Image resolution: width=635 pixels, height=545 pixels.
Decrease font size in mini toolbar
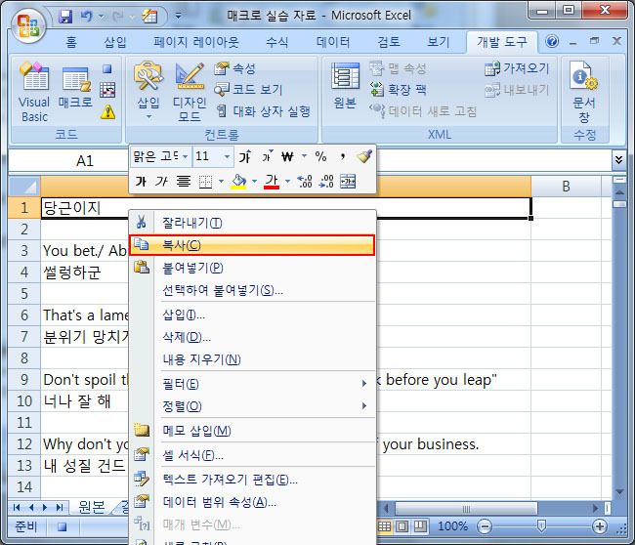(x=267, y=156)
